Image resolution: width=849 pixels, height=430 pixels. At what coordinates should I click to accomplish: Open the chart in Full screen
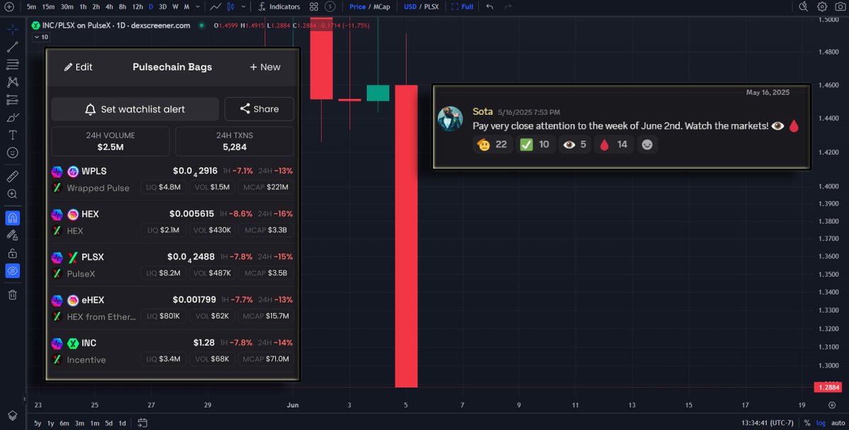[x=463, y=6]
